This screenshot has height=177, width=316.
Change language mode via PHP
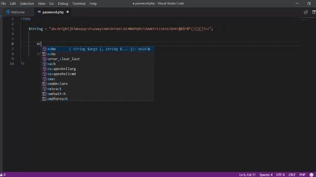click(x=302, y=175)
